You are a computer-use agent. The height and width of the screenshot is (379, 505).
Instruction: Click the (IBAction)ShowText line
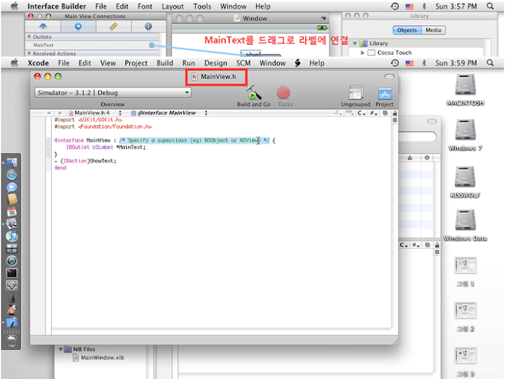tap(86, 161)
